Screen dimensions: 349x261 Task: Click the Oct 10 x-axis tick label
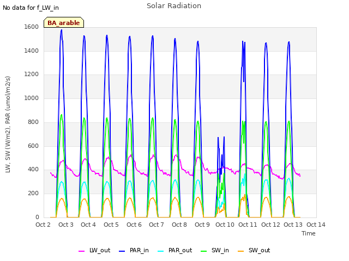click(x=225, y=225)
